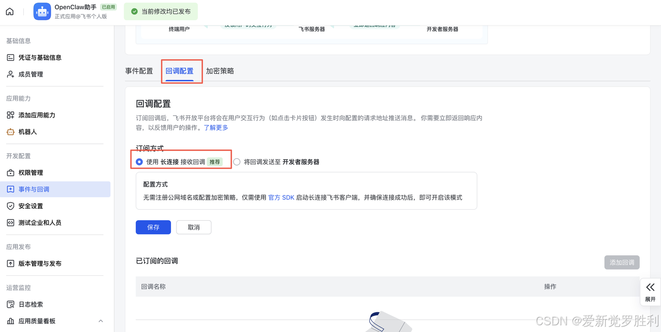Screen dimensions: 661x332
Task: Click the 应用质量看板 chart icon
Action: tap(10, 321)
